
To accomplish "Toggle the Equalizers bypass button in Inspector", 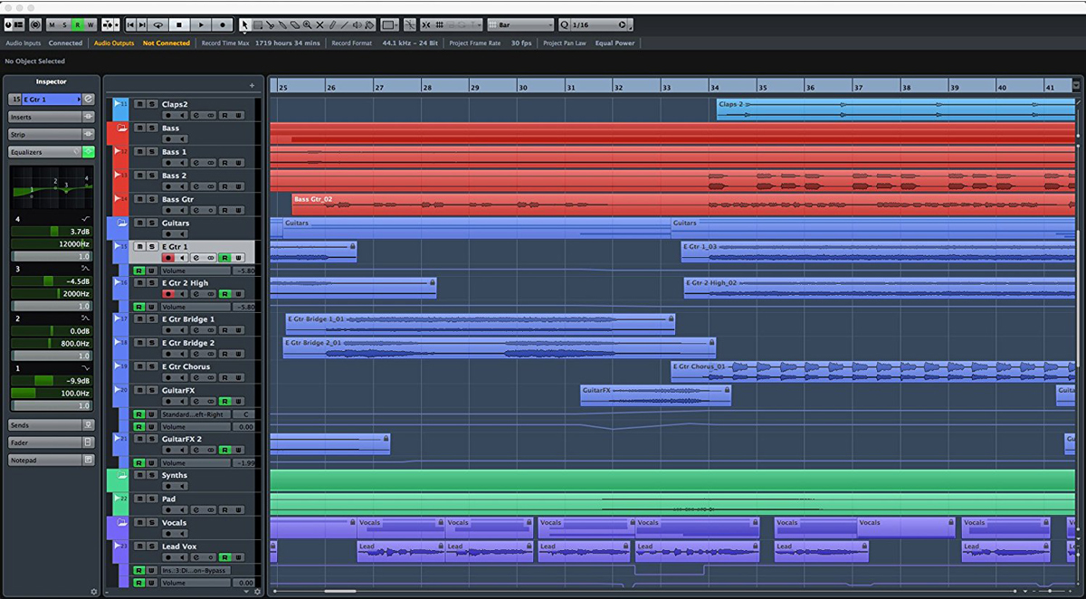I will coord(88,152).
